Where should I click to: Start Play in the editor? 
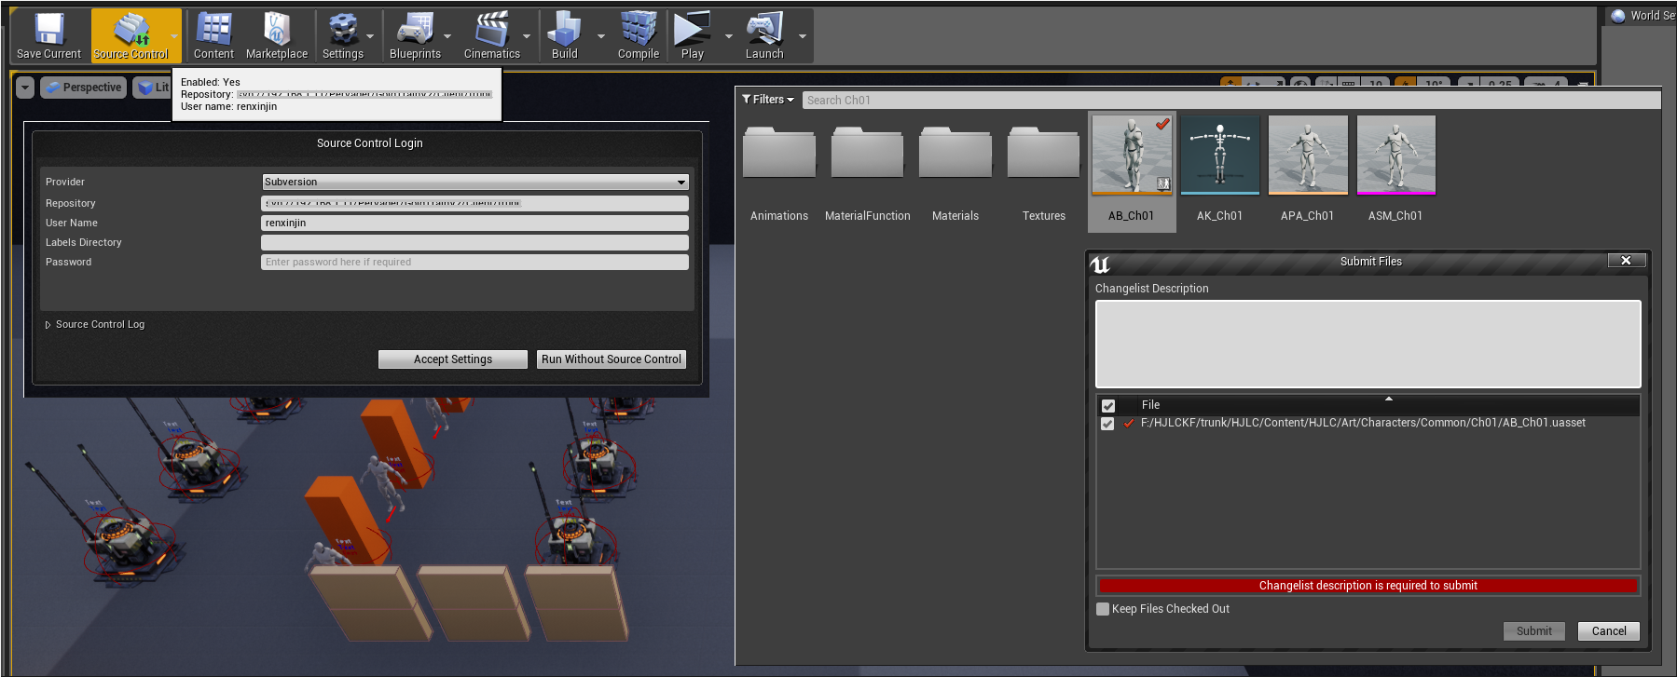[x=693, y=36]
